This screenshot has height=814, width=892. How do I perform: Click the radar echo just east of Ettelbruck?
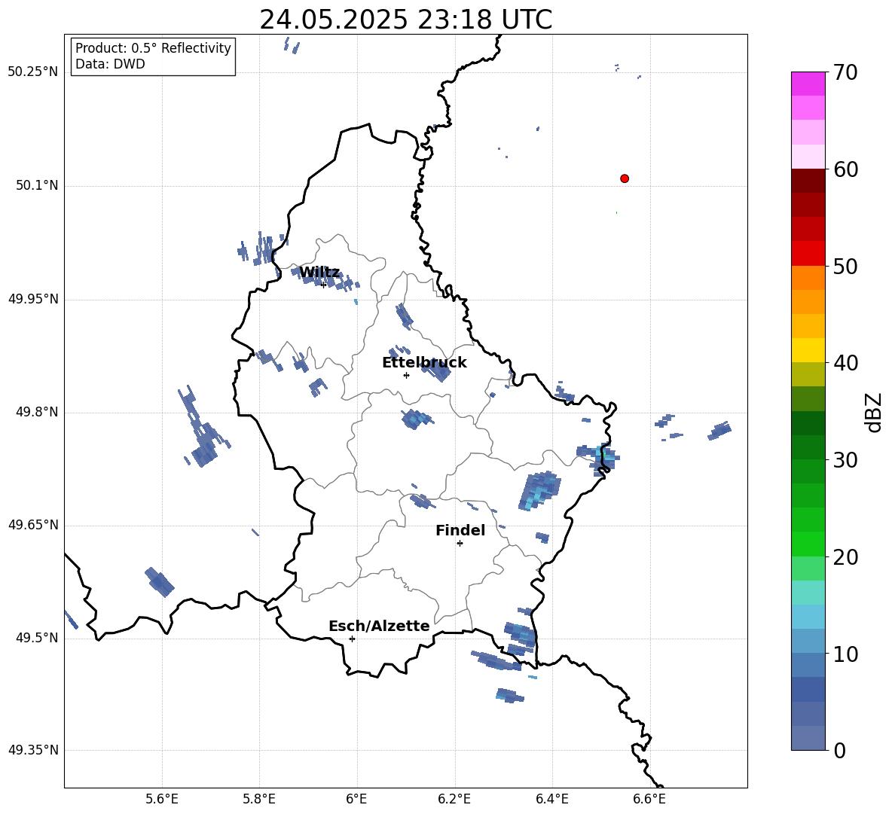437,370
